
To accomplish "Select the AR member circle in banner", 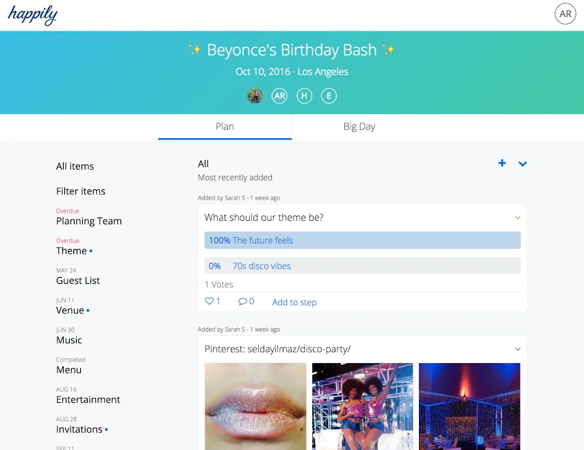I will tap(279, 96).
